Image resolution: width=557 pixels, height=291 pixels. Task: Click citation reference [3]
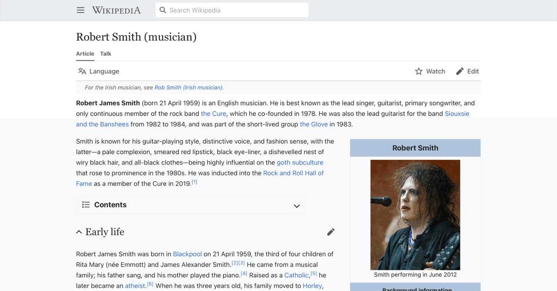[242, 263]
